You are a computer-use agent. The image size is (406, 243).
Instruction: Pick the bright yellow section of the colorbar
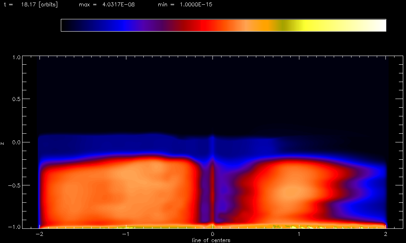point(312,25)
